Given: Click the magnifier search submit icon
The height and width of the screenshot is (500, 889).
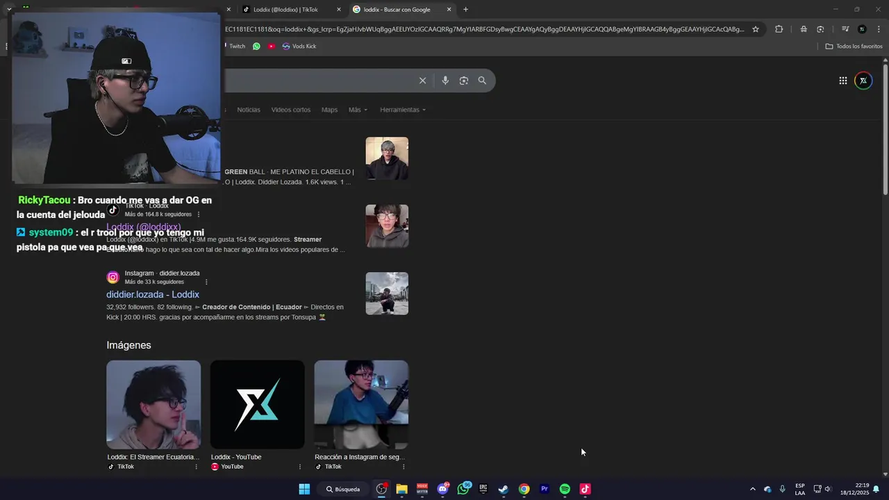Looking at the screenshot, I should click(482, 81).
